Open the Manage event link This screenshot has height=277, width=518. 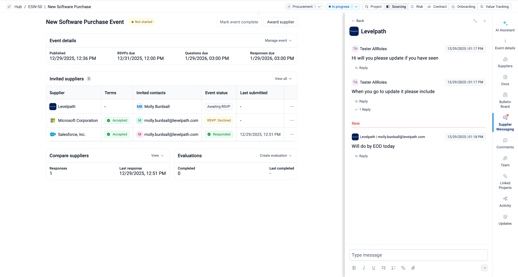(278, 40)
